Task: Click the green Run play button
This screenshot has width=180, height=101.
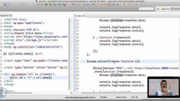Action: click(59, 5)
